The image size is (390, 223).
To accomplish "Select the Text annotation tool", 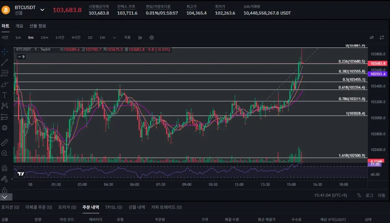I will tap(5, 95).
